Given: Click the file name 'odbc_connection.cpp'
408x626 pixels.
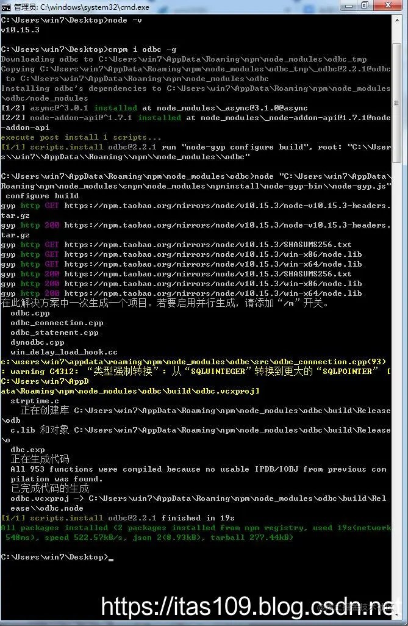Looking at the screenshot, I should click(x=57, y=323).
